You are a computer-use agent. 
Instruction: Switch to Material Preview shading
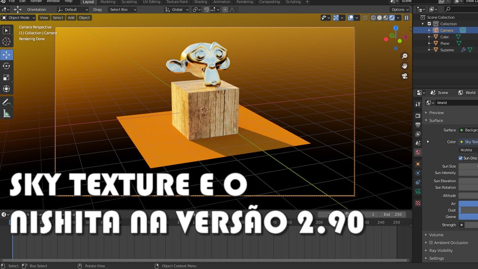coord(386,18)
